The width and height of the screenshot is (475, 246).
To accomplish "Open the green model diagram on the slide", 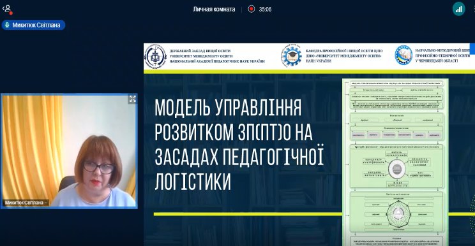I will [395, 163].
